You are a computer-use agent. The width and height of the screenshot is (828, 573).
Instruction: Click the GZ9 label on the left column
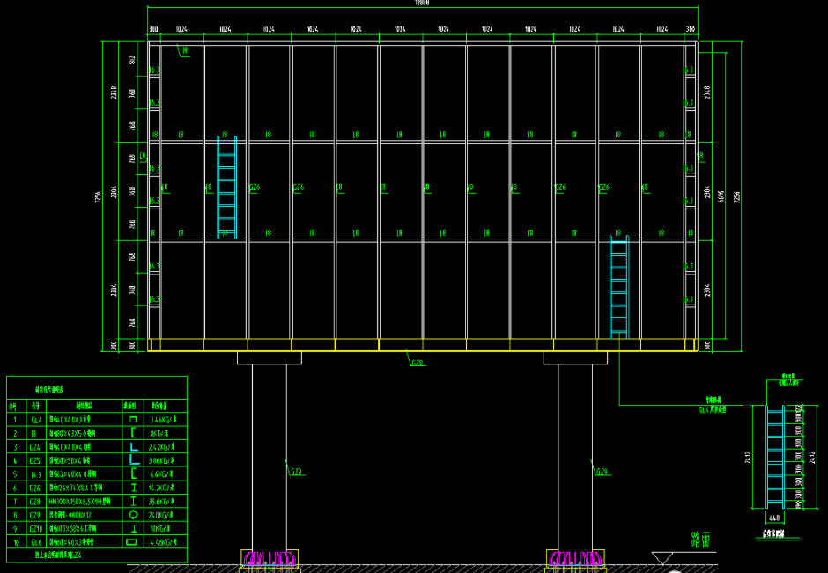point(296,473)
